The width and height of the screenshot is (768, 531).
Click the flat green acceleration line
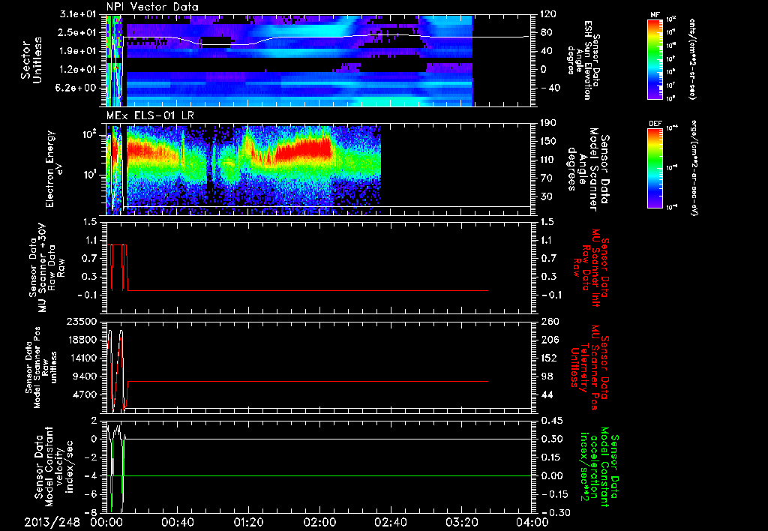[328, 475]
